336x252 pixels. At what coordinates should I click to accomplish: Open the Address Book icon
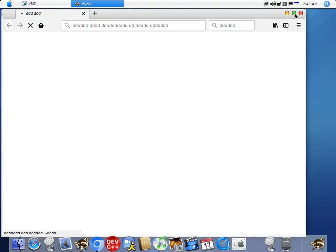click(145, 244)
